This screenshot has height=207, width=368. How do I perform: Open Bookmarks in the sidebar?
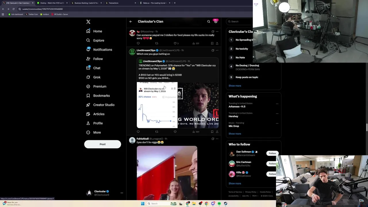click(x=98, y=95)
